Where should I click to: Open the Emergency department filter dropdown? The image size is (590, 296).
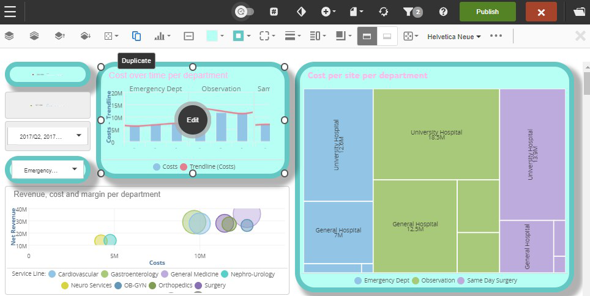pos(75,169)
